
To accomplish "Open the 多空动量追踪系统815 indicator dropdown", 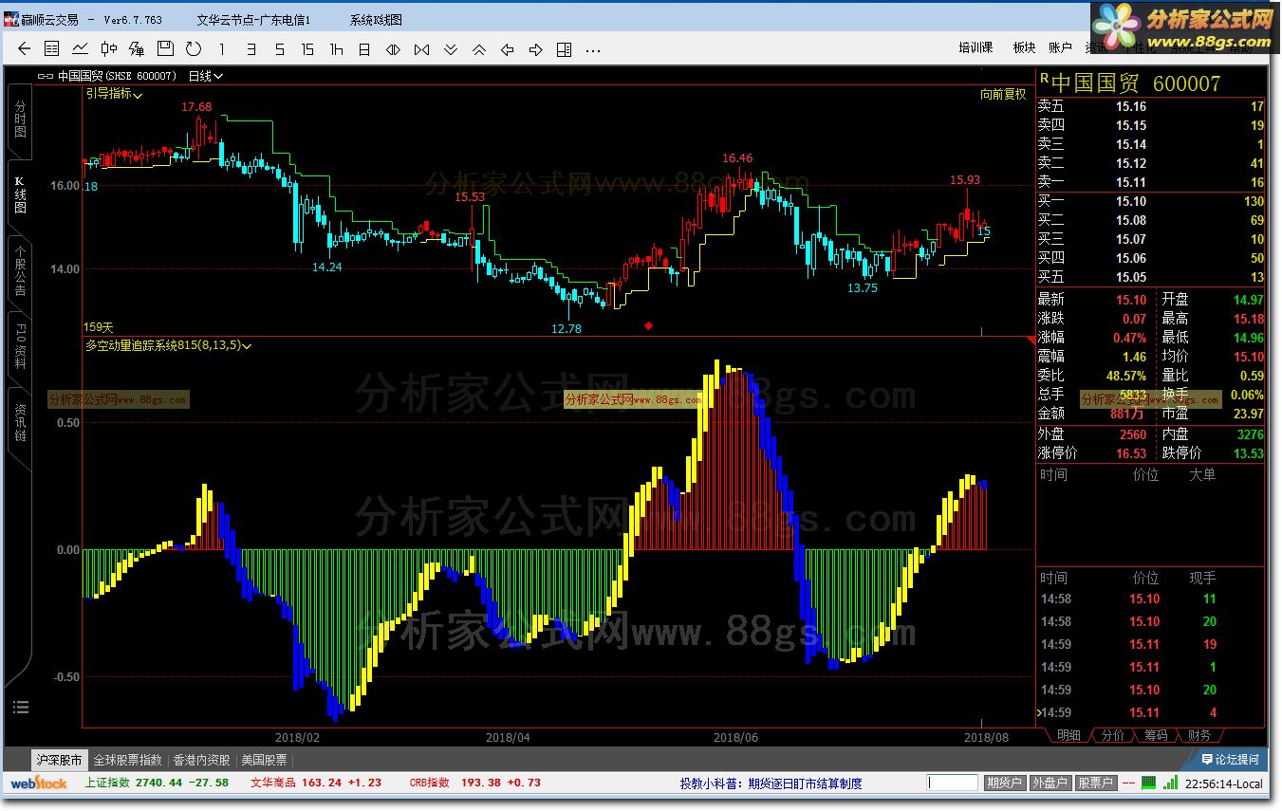I will pyautogui.click(x=169, y=345).
